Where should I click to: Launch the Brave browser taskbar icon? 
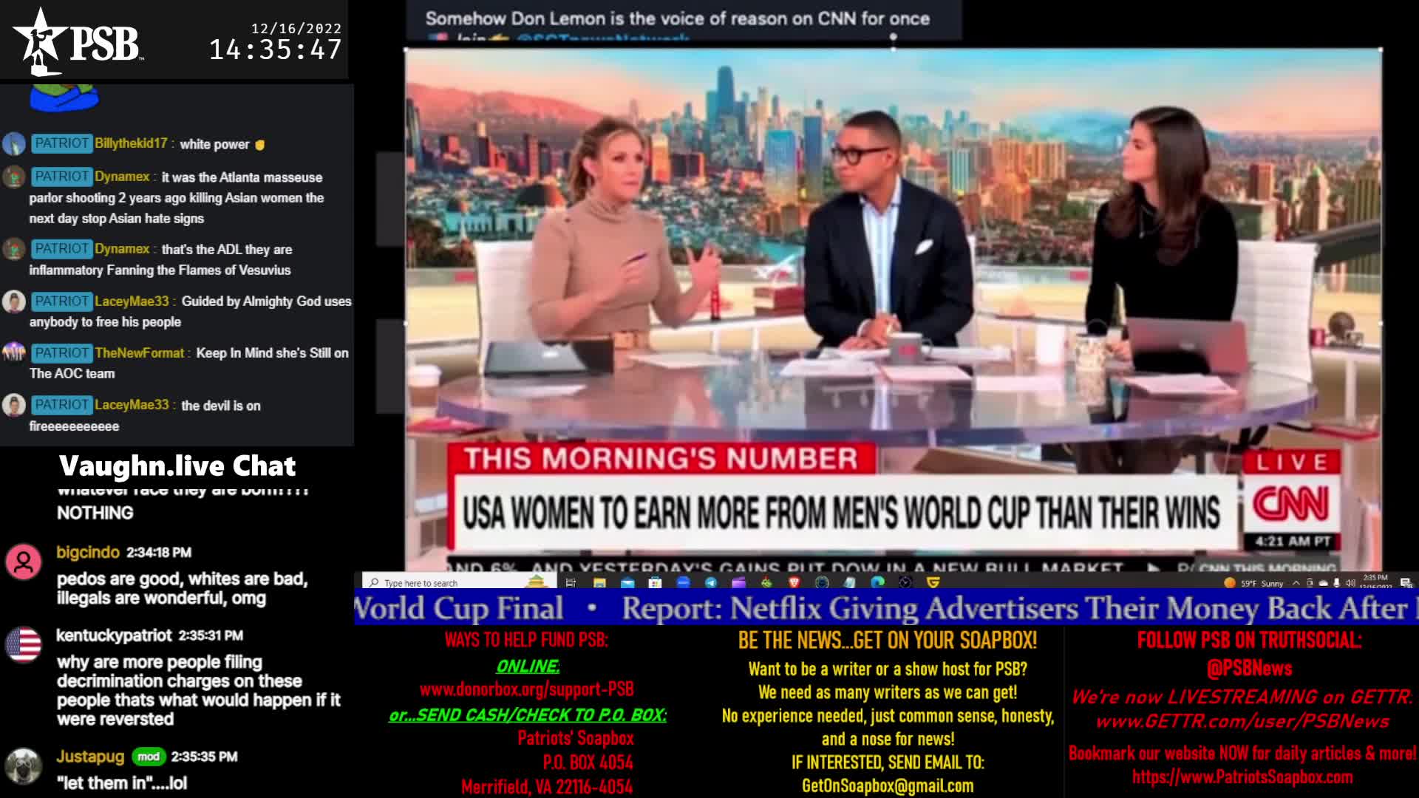[x=794, y=583]
